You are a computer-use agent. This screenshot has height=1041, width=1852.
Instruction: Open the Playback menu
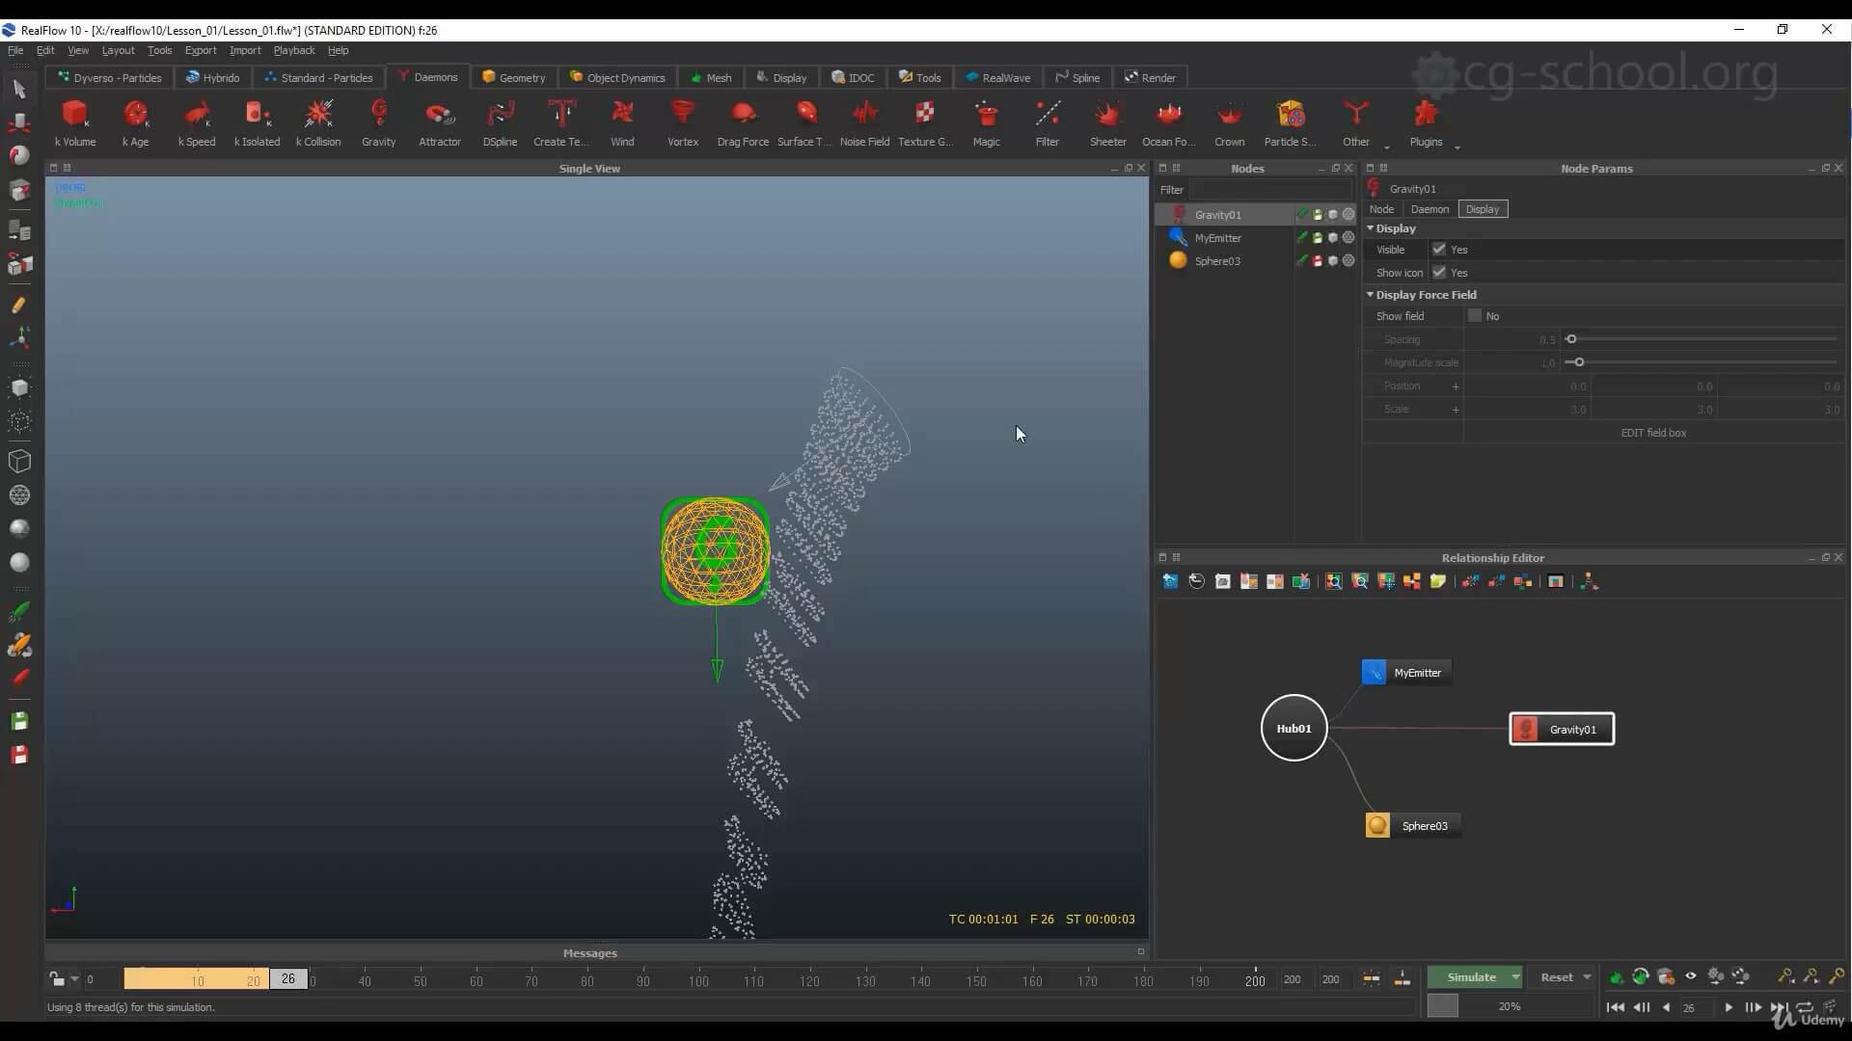pyautogui.click(x=294, y=50)
